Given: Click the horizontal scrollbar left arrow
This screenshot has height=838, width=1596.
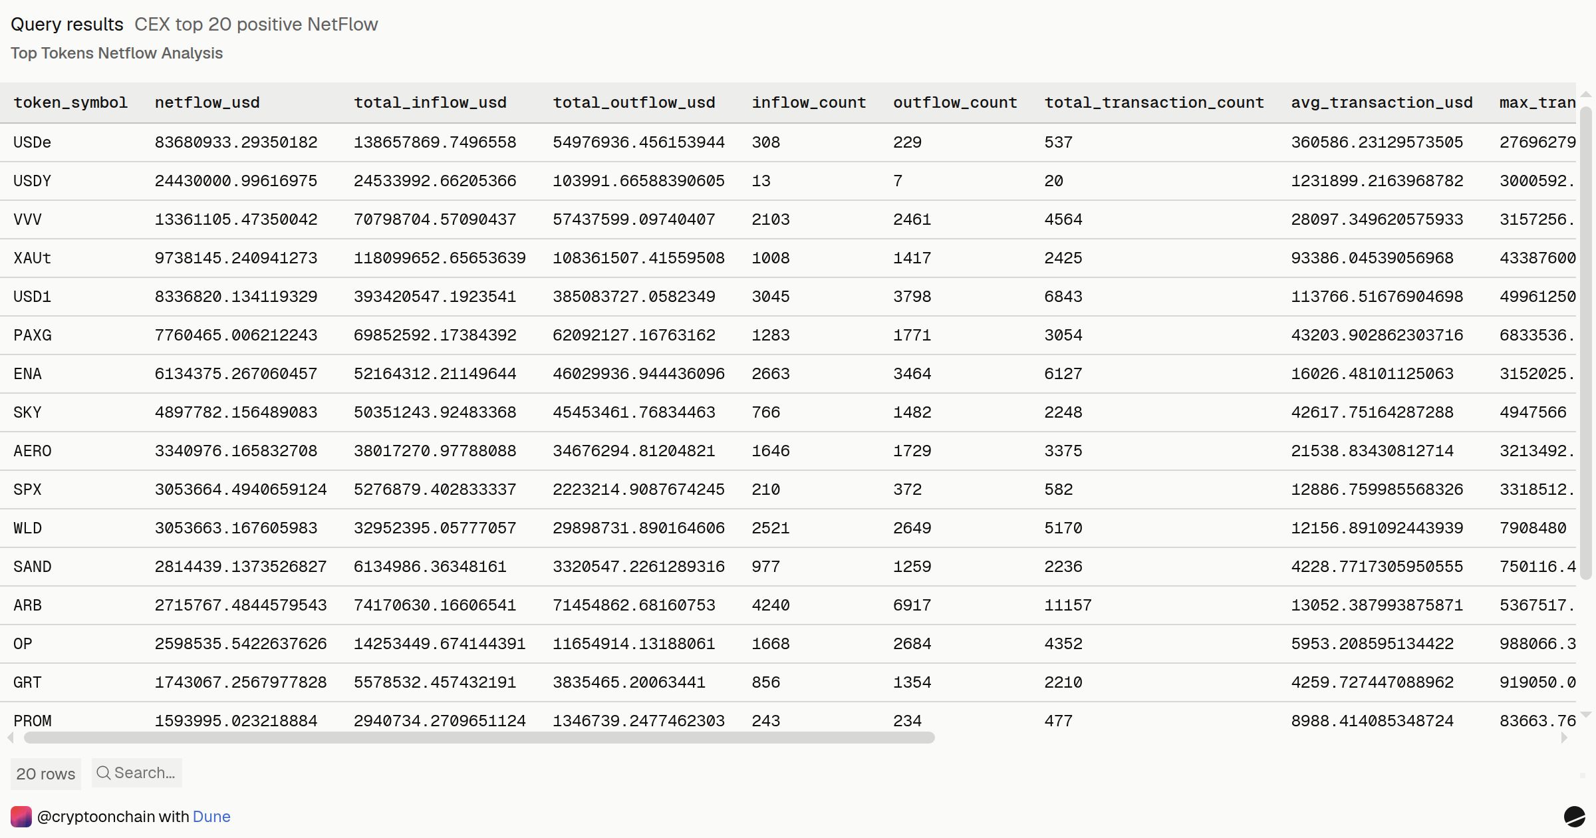Looking at the screenshot, I should pyautogui.click(x=11, y=738).
